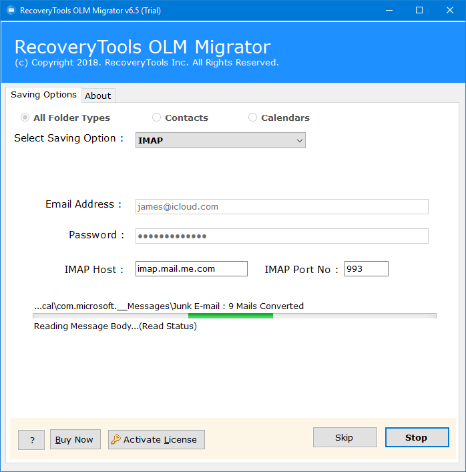Viewport: 466px width, 472px height.
Task: Open the Select Saving Option dropdown showing IMAP
Action: 220,140
